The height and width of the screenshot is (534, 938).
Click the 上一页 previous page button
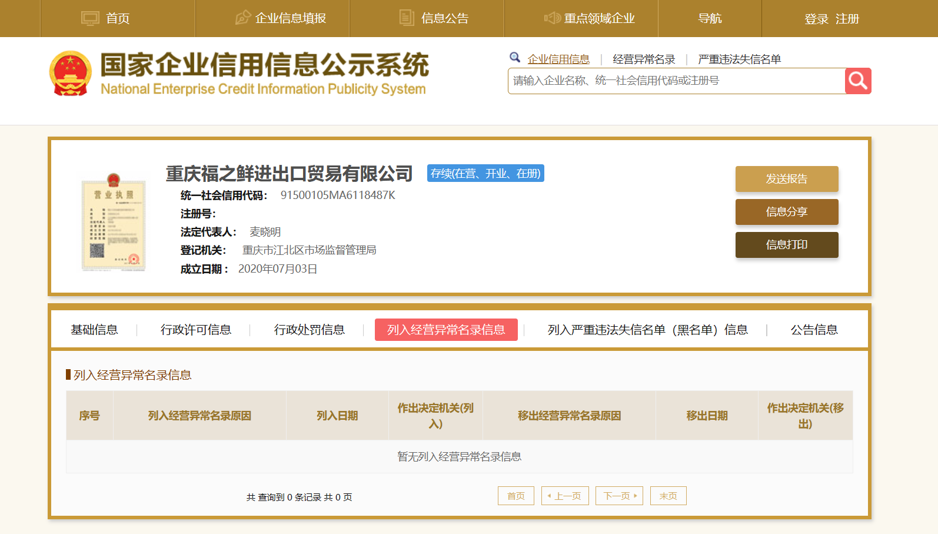(x=565, y=496)
